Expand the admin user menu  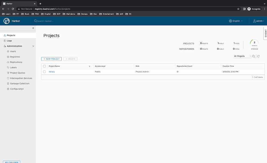coord(258,21)
